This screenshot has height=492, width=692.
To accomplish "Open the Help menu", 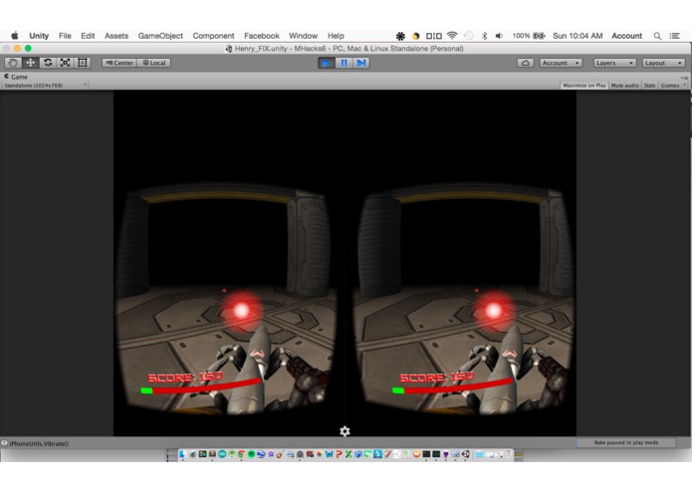I will [x=336, y=36].
